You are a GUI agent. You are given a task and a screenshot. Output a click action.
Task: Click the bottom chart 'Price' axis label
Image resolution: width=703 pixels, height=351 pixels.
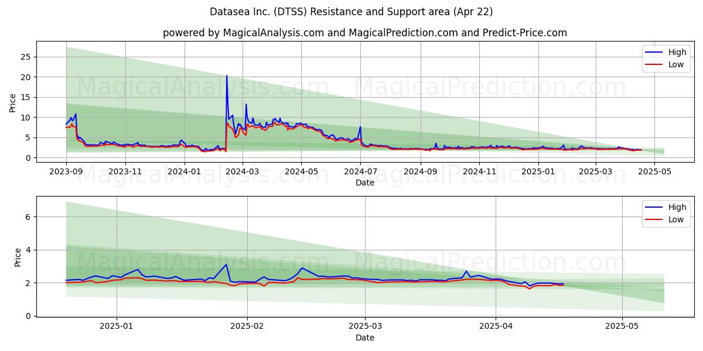point(18,257)
